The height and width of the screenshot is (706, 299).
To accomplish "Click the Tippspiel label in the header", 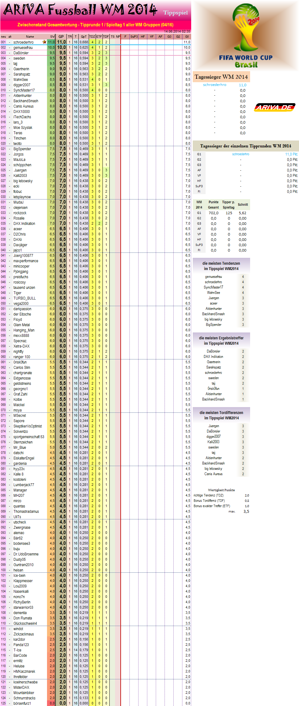I will click(176, 13).
